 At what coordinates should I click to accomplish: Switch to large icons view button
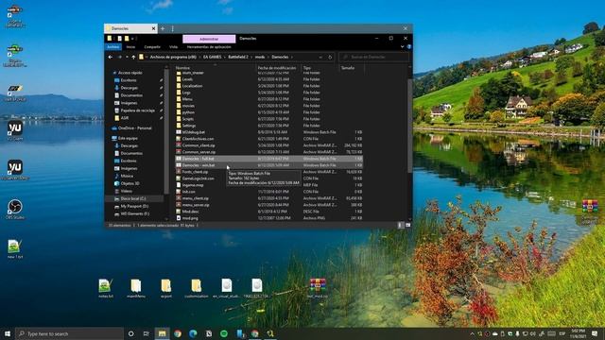tap(407, 225)
